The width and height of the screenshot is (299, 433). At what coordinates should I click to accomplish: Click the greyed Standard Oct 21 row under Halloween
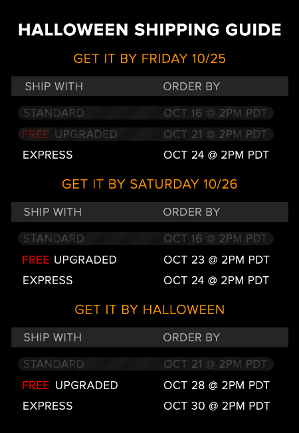point(146,364)
